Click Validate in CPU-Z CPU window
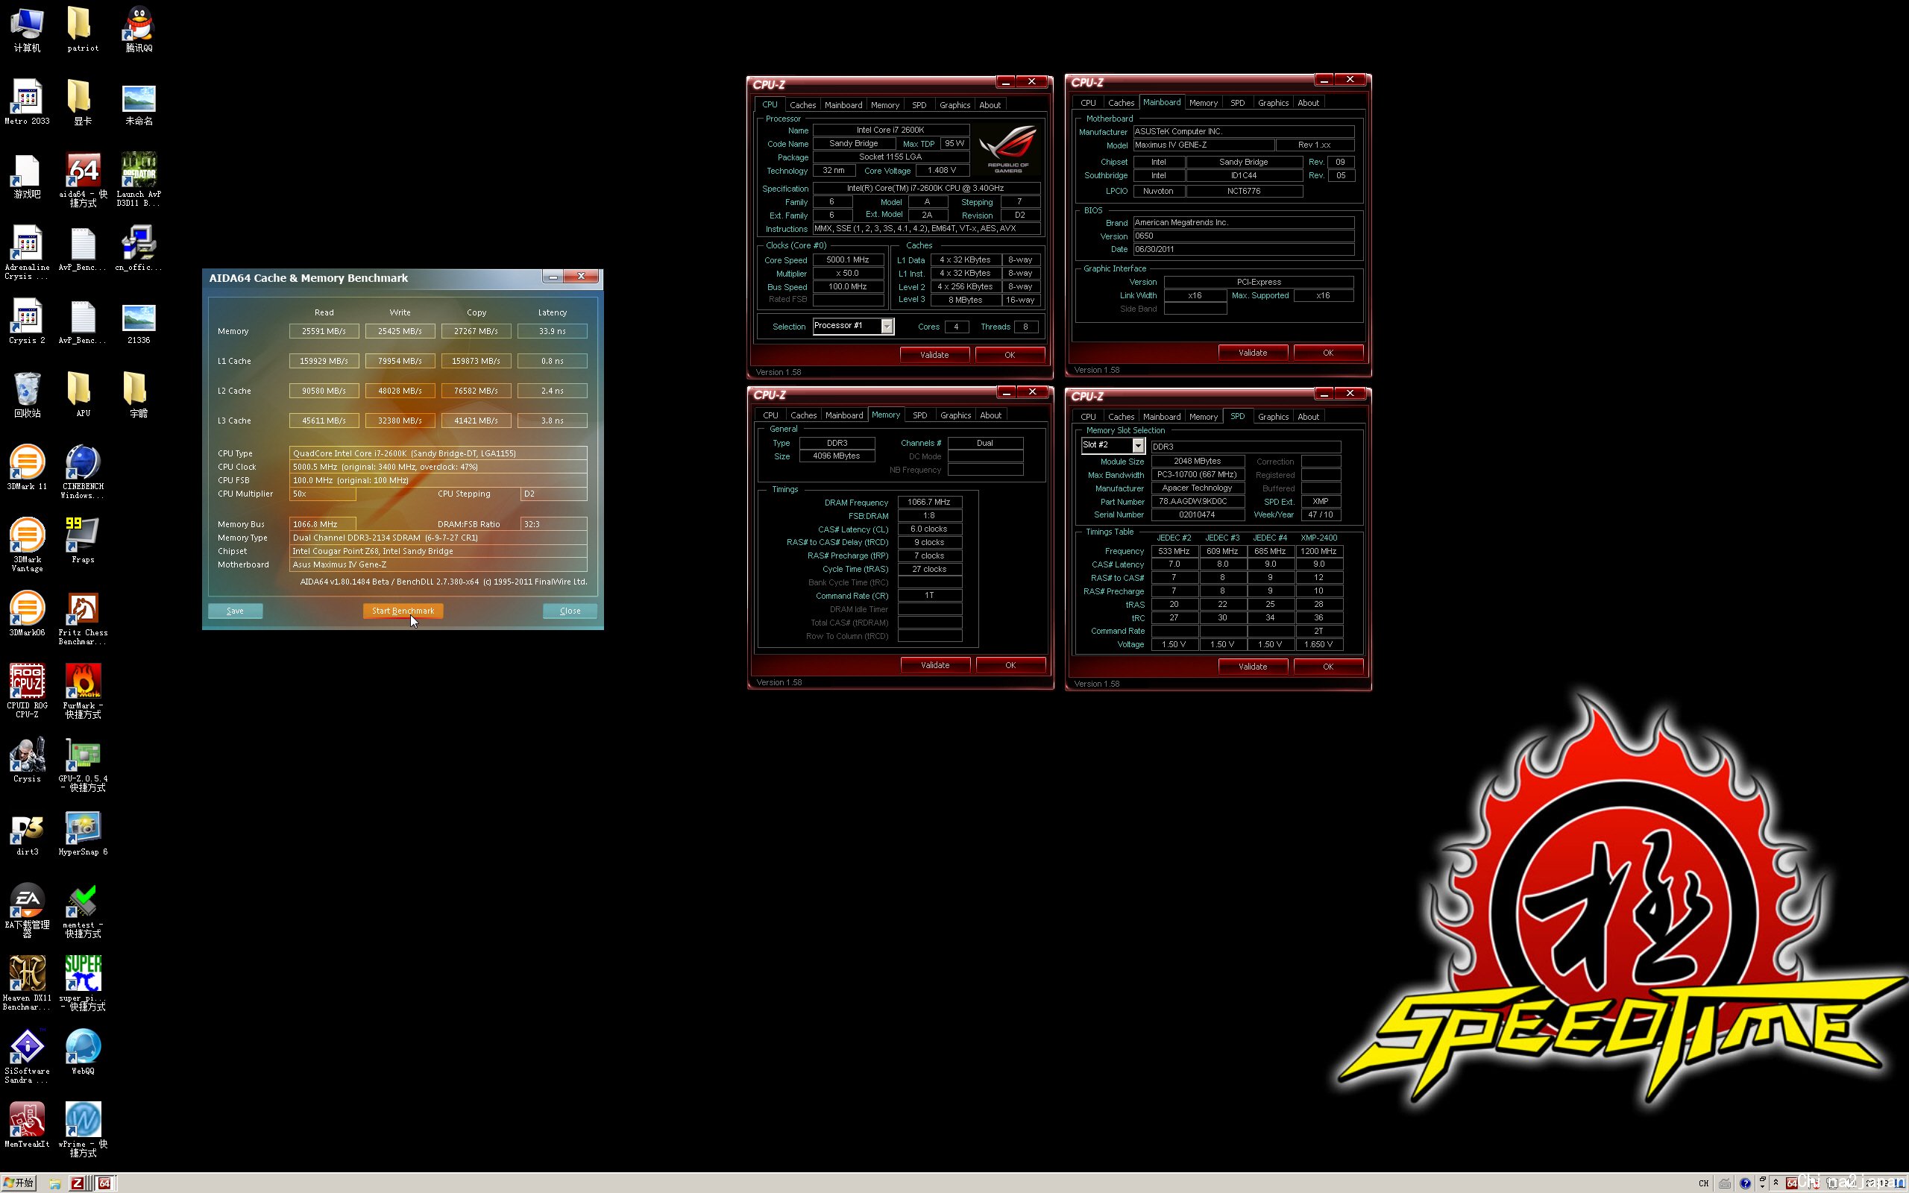 934,355
